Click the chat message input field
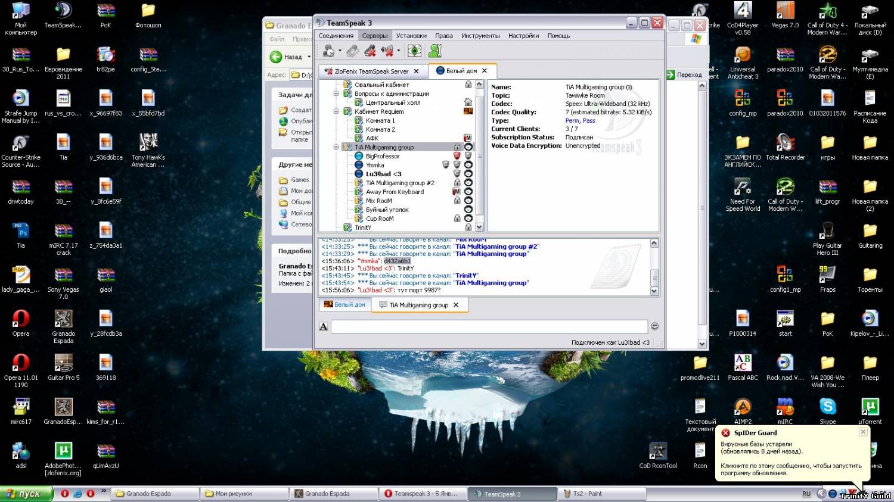This screenshot has width=894, height=502. [x=489, y=326]
